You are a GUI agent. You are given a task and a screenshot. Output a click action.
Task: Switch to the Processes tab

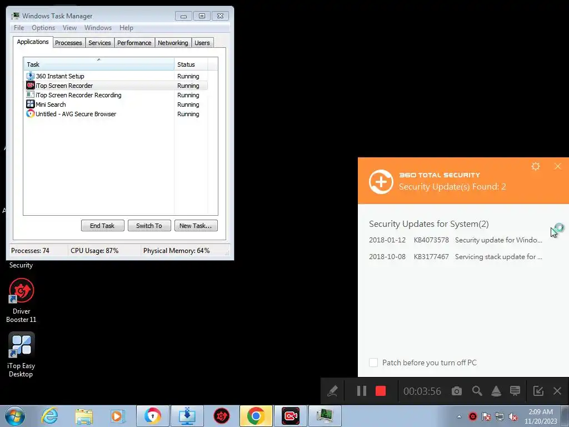(x=68, y=43)
